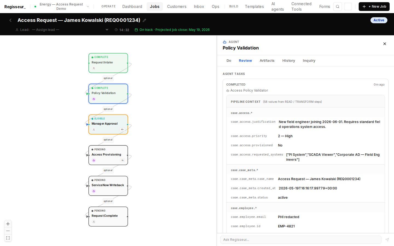Click the agent robot icon on ServiceNow Writeback node
The height and width of the screenshot is (246, 394).
tap(94, 191)
